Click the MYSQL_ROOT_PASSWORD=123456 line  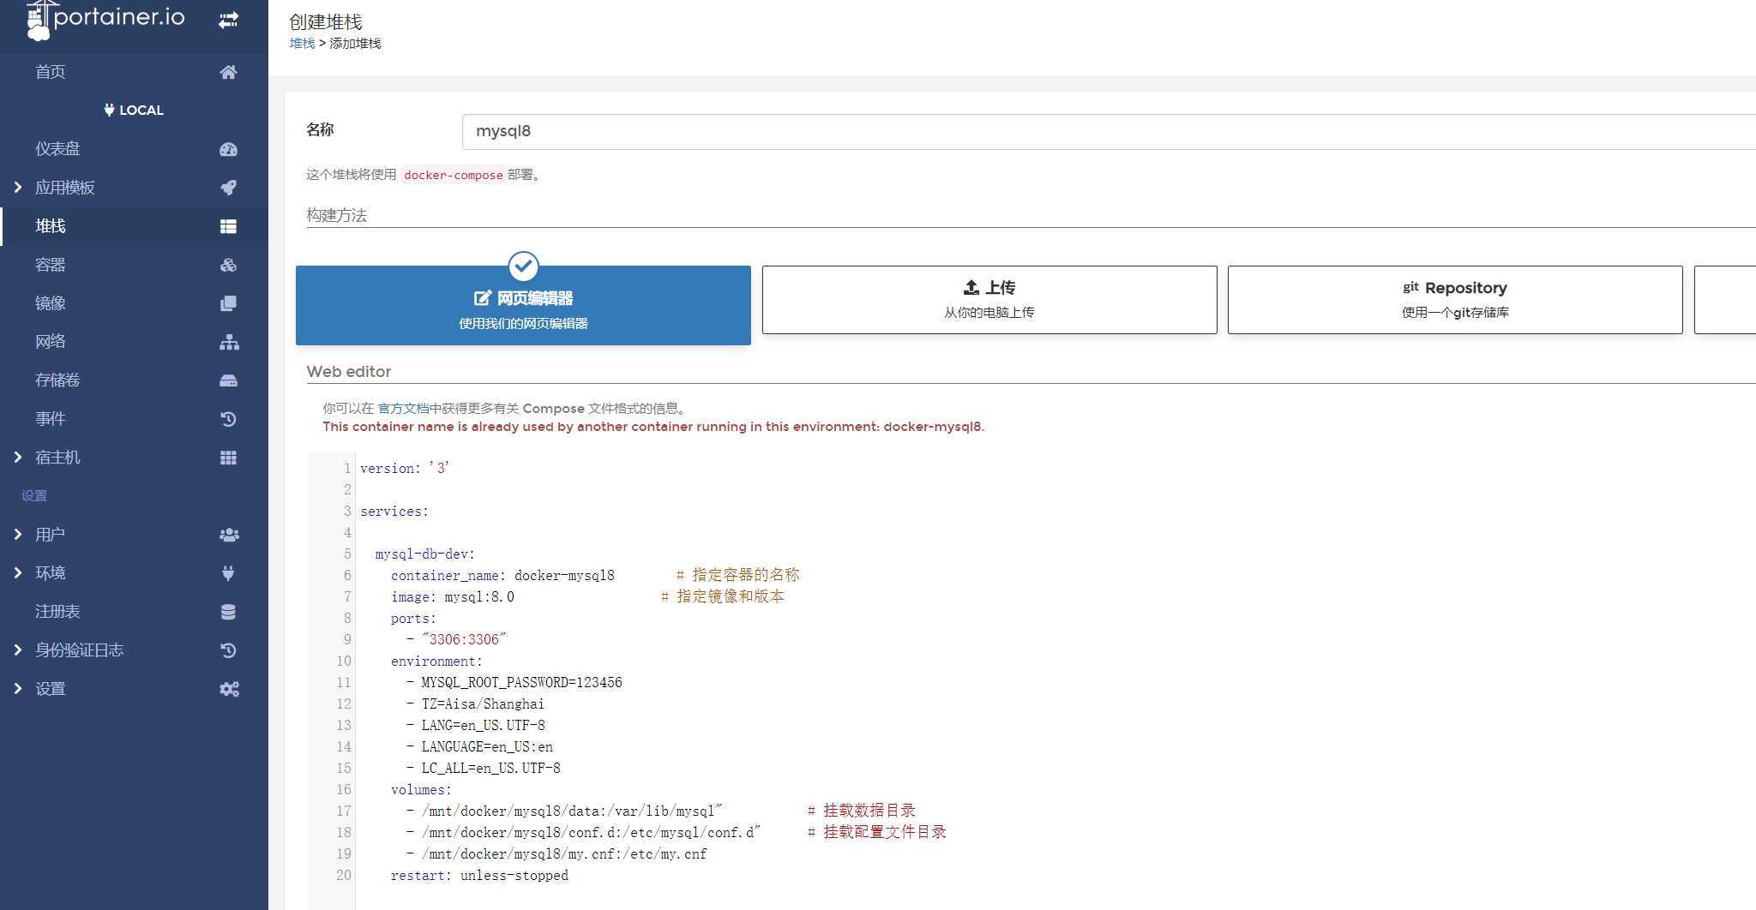tap(522, 682)
